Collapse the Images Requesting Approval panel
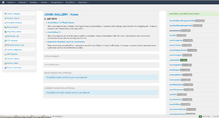 pos(58,73)
